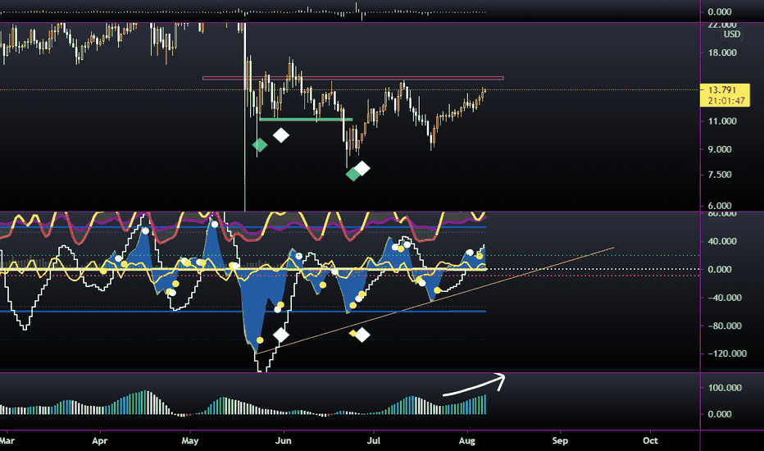
Task: Select the green diamond under the early-June price low
Action: [x=260, y=145]
